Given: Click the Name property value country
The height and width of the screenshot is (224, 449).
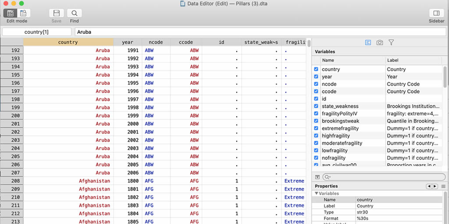Looking at the screenshot, I should (x=364, y=199).
